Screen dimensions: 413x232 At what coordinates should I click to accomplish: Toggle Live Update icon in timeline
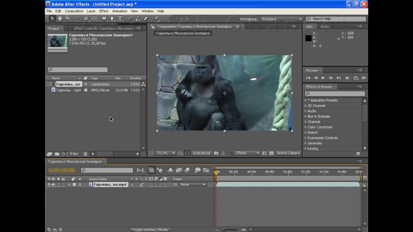[151, 170]
